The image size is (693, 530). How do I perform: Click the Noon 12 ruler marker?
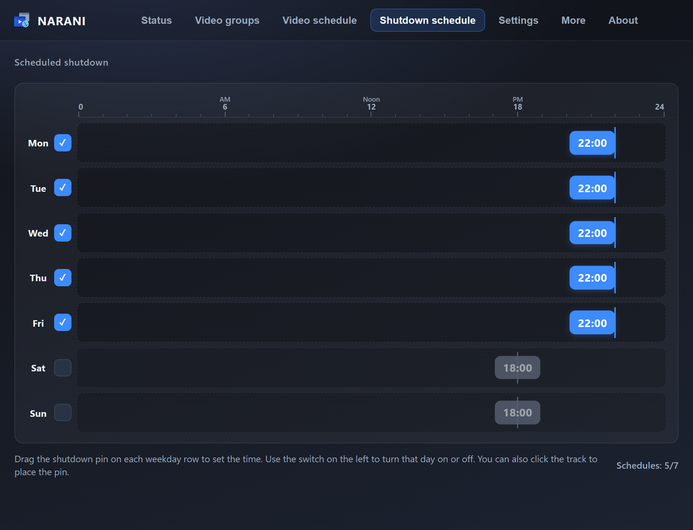(371, 103)
